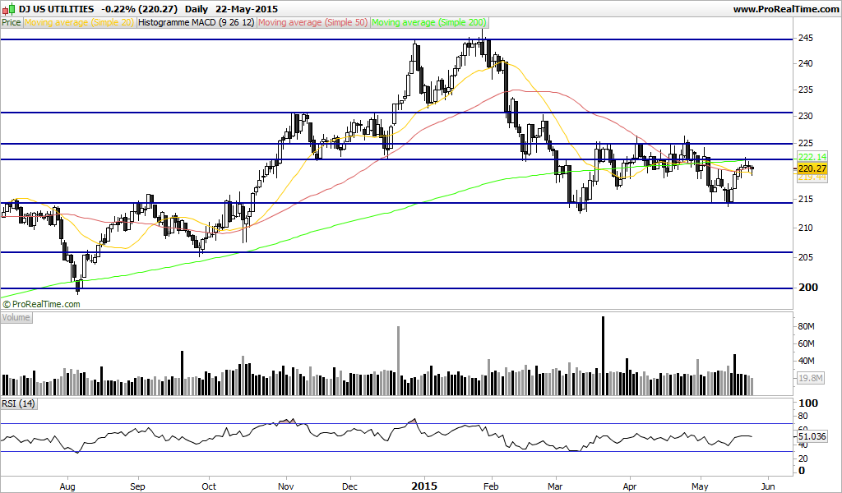Screen dimensions: 842x493
Task: Click the Daily timeframe label
Action: click(x=196, y=9)
